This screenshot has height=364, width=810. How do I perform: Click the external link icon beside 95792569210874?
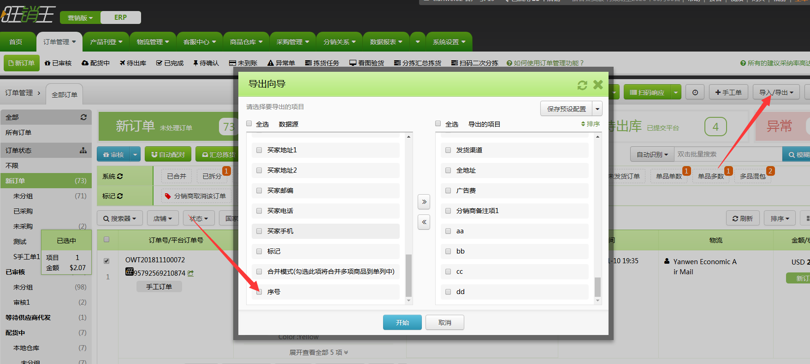coord(190,273)
